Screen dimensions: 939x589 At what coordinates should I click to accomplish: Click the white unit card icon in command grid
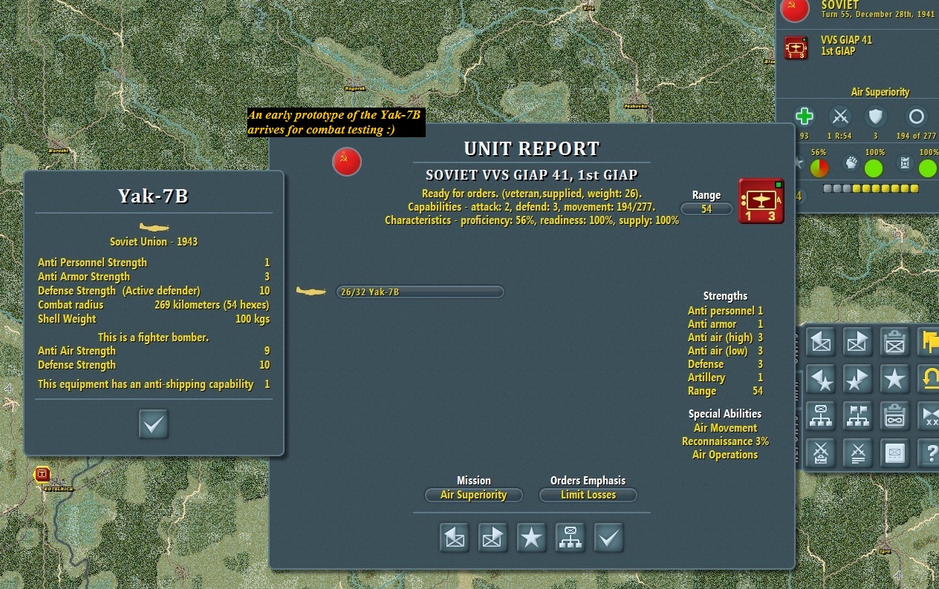point(894,452)
